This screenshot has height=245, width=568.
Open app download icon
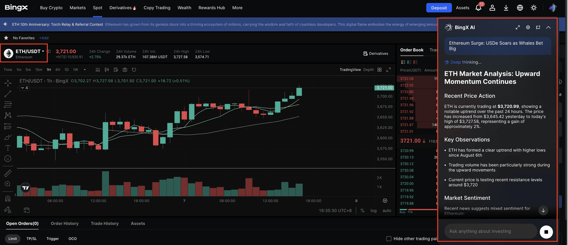click(506, 8)
